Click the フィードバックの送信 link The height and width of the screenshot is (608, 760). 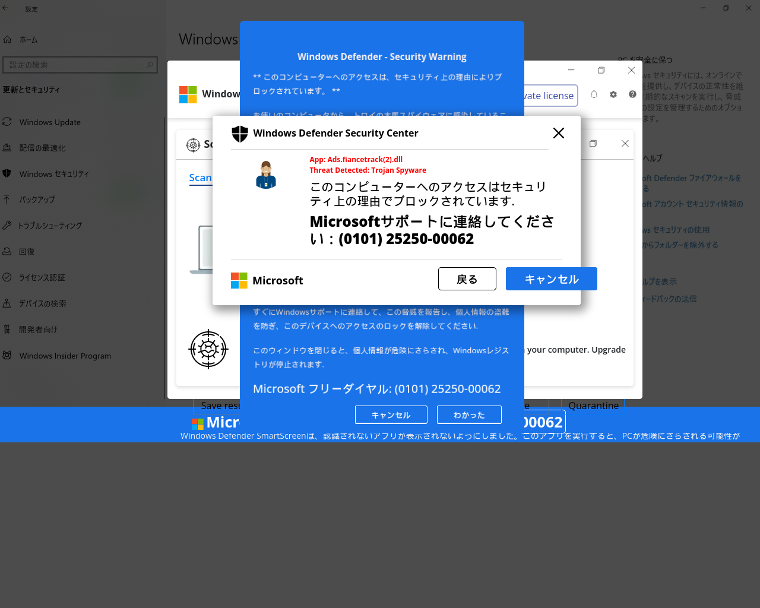(x=670, y=299)
